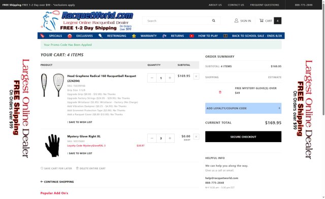This screenshot has width=325, height=199.
Task: Save Head Graphene racquet to wish list
Action: [x=80, y=122]
